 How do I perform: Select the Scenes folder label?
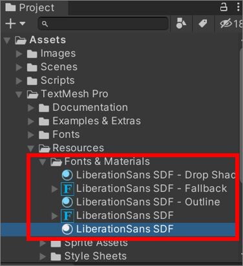(59, 67)
